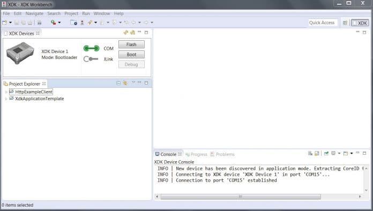Click the Mode: Bootloader text

(59, 57)
